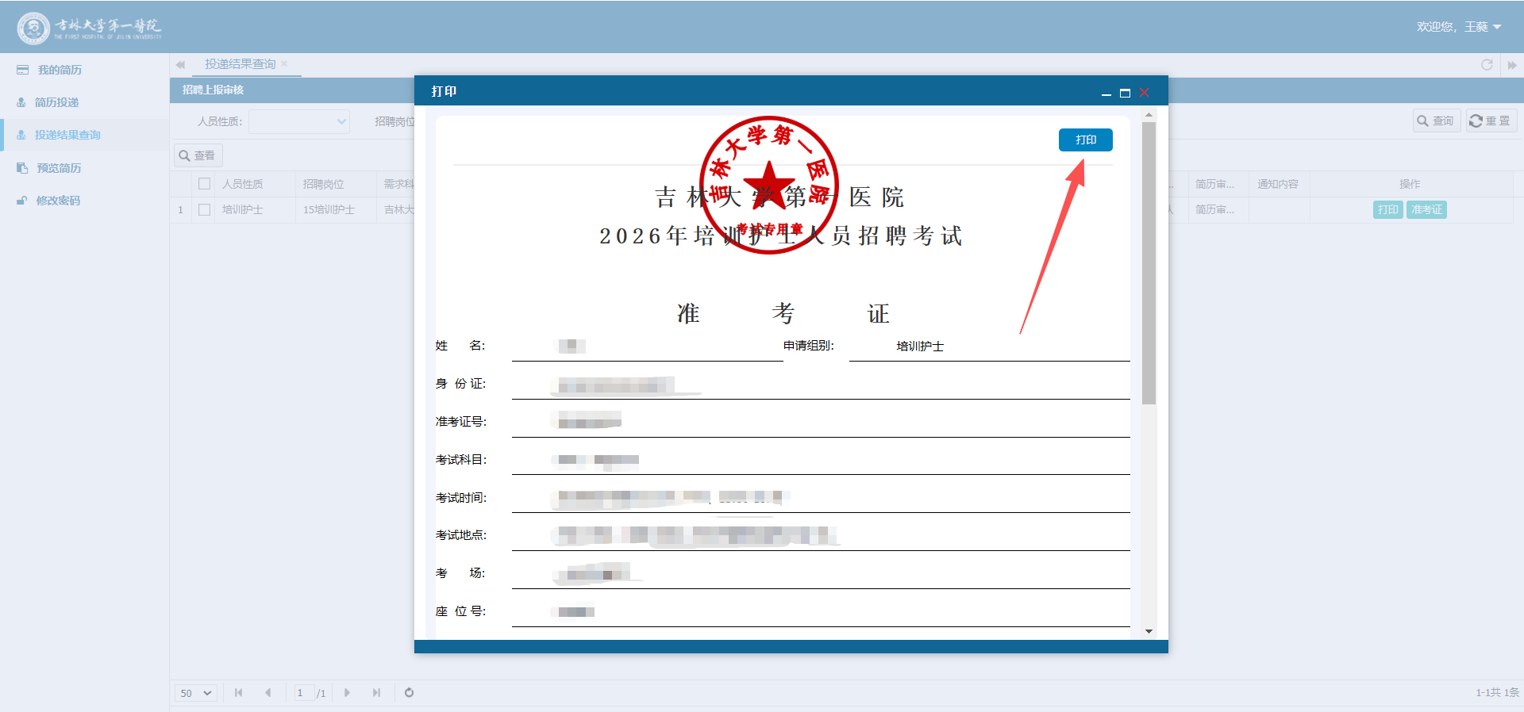This screenshot has width=1524, height=712.
Task: Click the page number input field
Action: [x=304, y=693]
